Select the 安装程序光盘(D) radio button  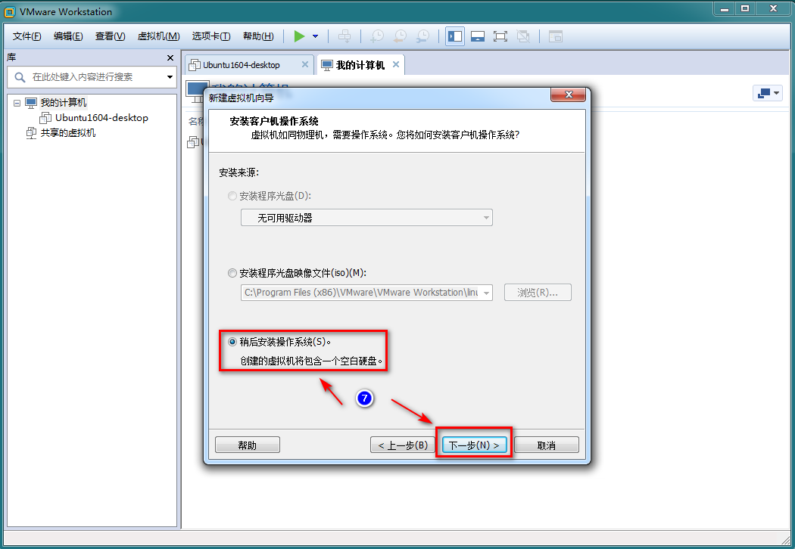coord(232,196)
